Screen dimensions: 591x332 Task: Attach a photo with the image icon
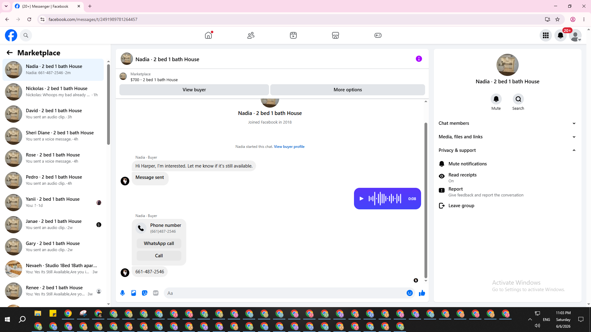pos(134,293)
